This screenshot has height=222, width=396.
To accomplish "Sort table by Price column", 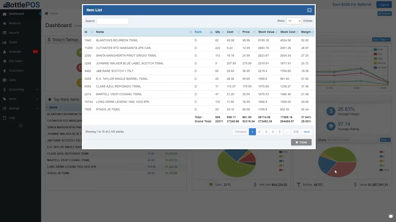I will coord(249,32).
